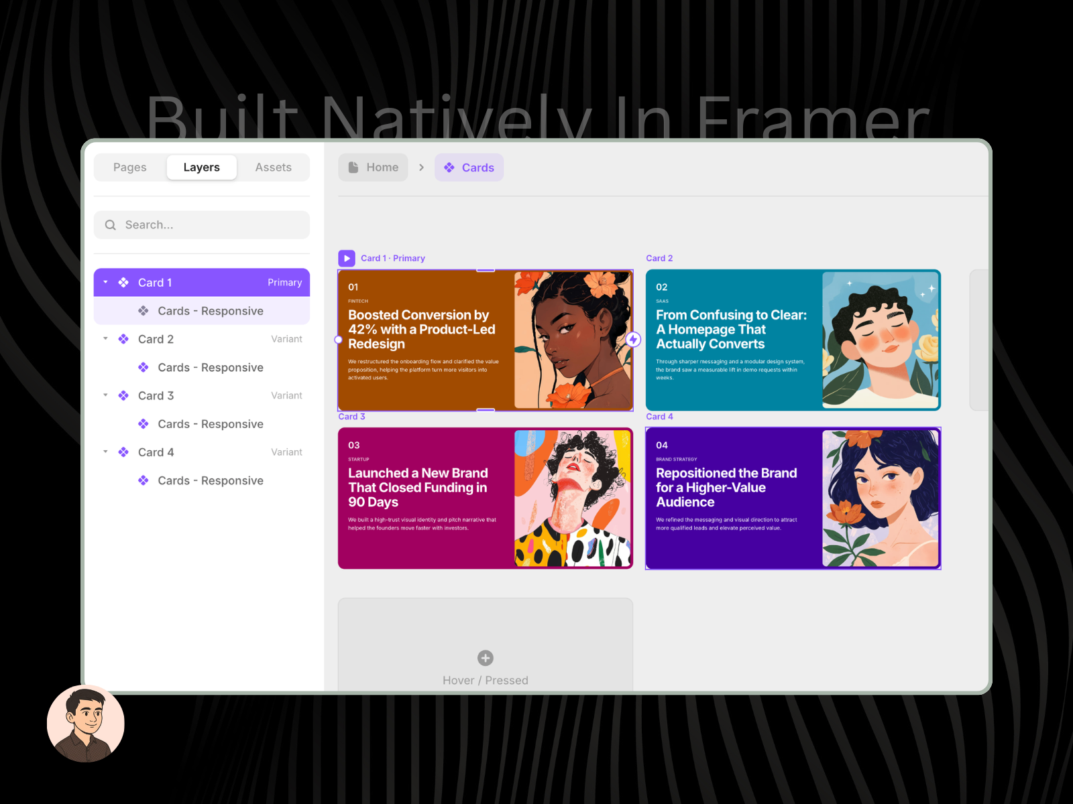Click the component icon next to Card 3 layer
The height and width of the screenshot is (804, 1073).
click(123, 396)
